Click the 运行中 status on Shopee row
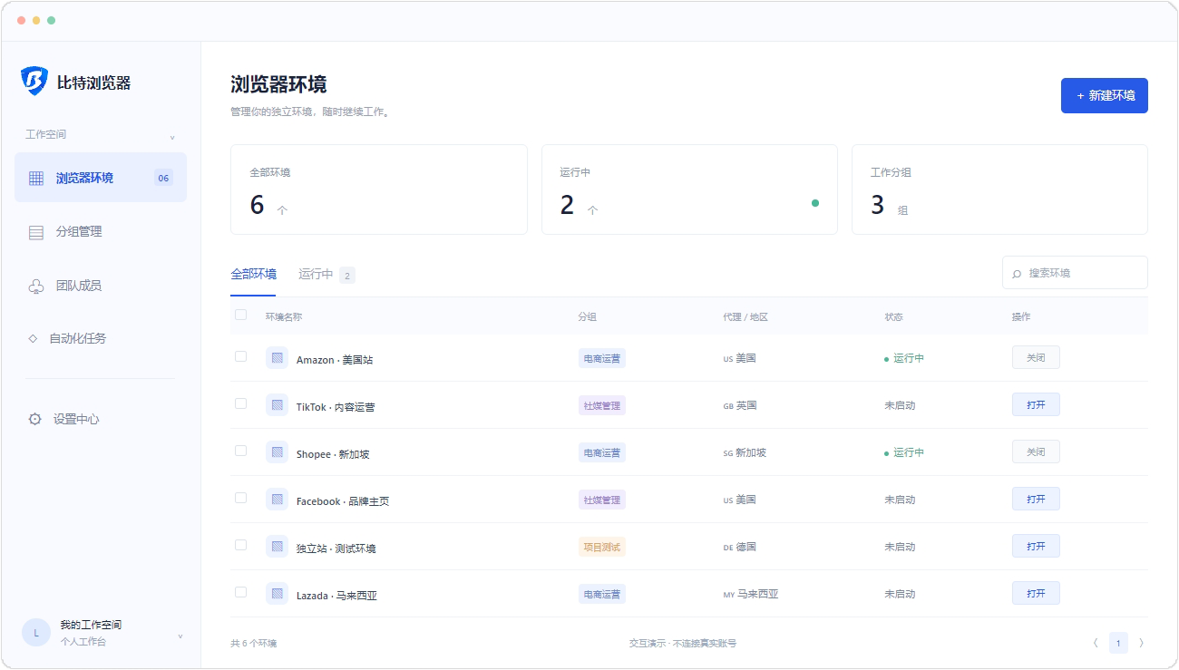The image size is (1179, 670). pos(904,452)
